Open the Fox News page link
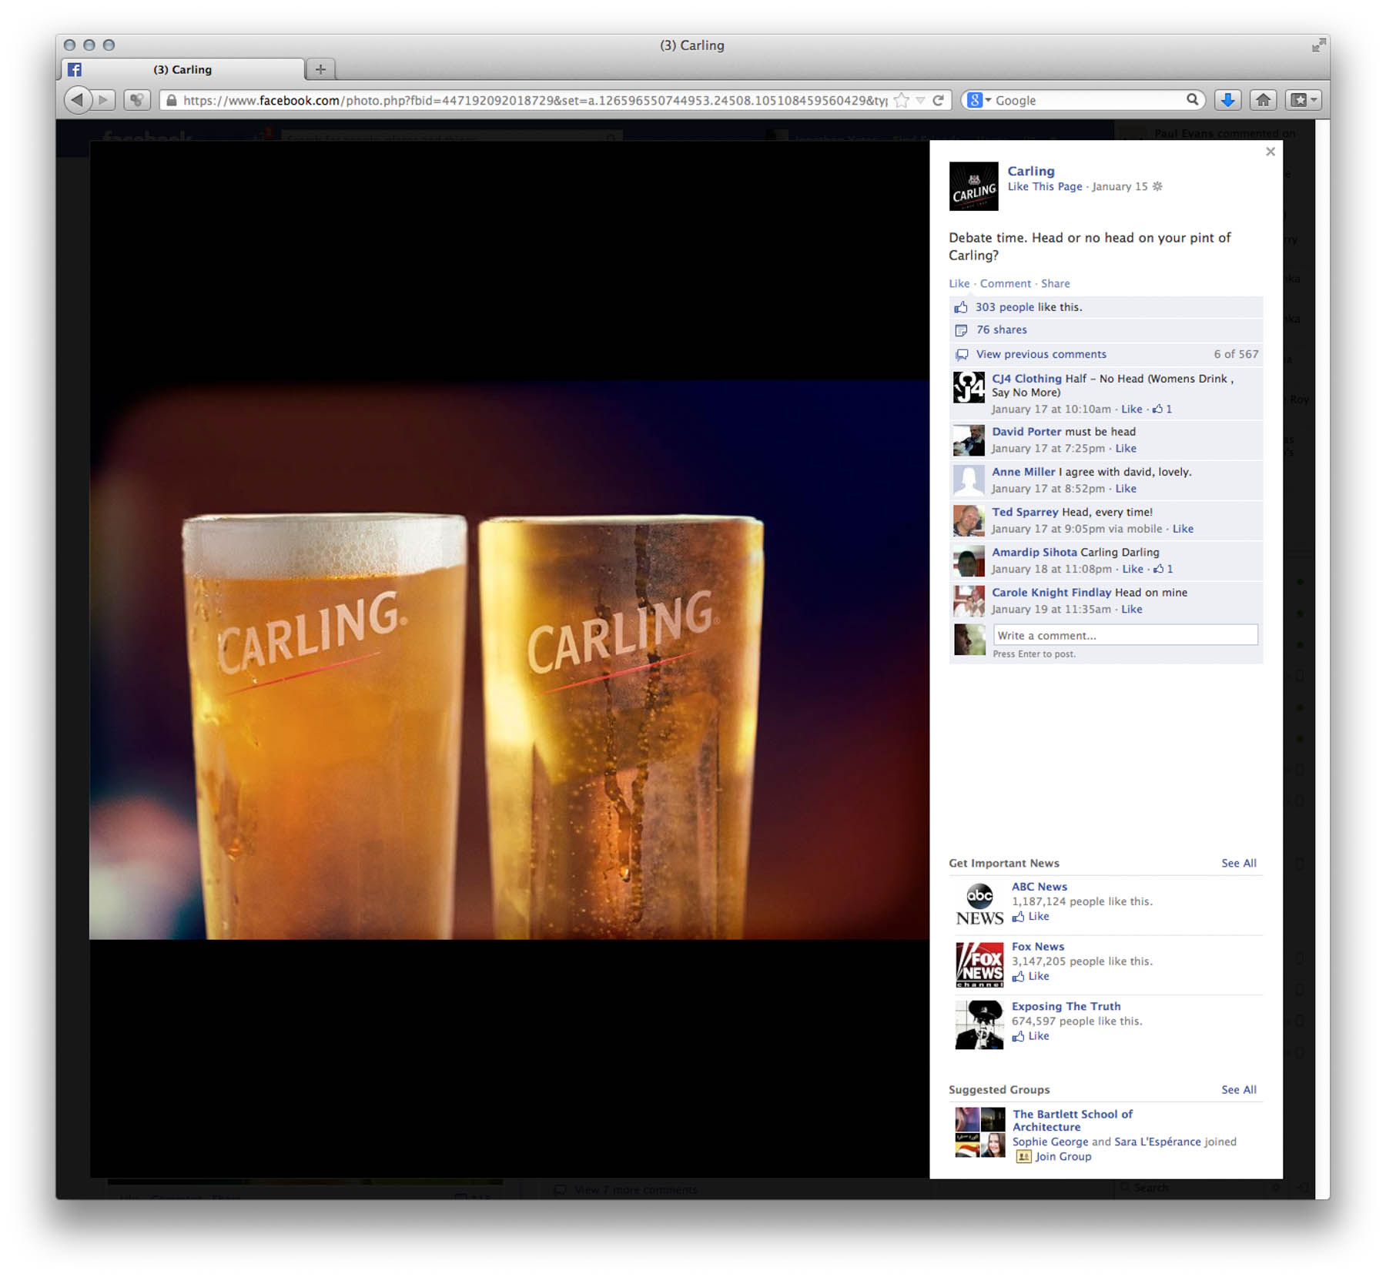The image size is (1386, 1277). pos(1037,947)
